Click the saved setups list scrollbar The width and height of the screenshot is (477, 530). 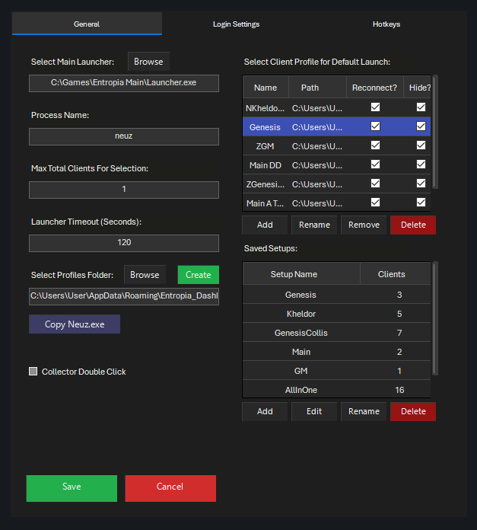click(x=435, y=318)
